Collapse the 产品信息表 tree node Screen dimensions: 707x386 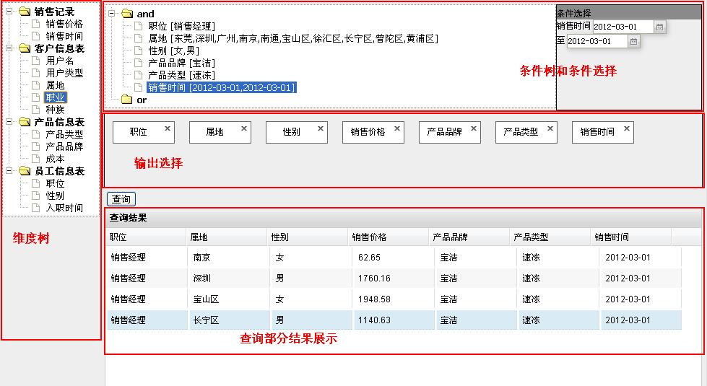9,122
